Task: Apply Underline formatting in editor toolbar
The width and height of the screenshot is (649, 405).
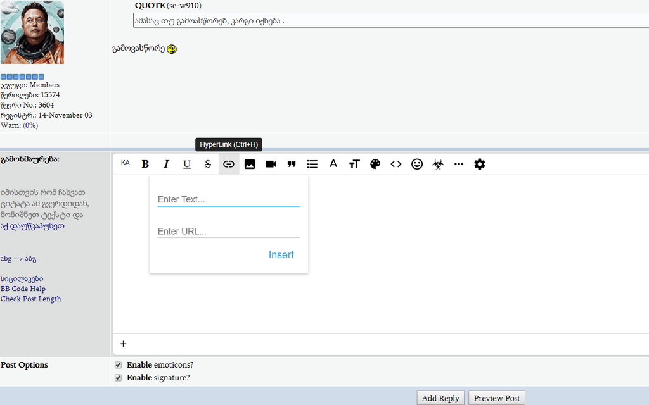Action: coord(187,164)
